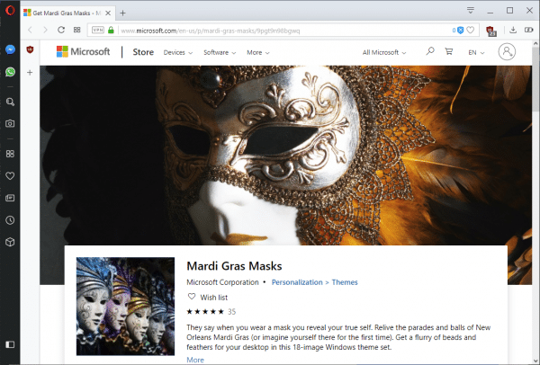Screen dimensions: 540x365
Task: Open the Personalization category link
Action: (x=297, y=282)
